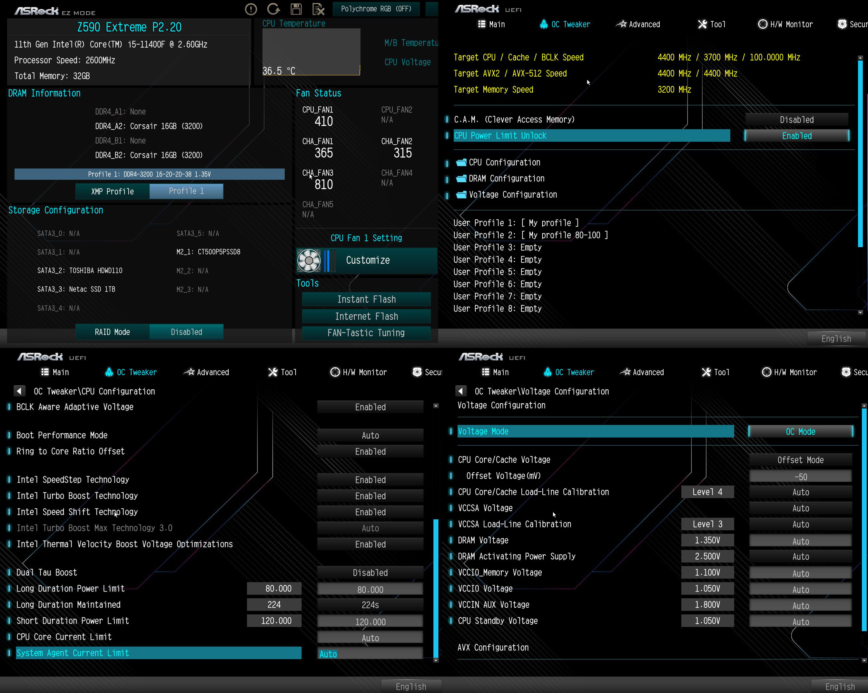Open the Dual Tau Boost Disabled dropdown
868x693 pixels.
[370, 573]
